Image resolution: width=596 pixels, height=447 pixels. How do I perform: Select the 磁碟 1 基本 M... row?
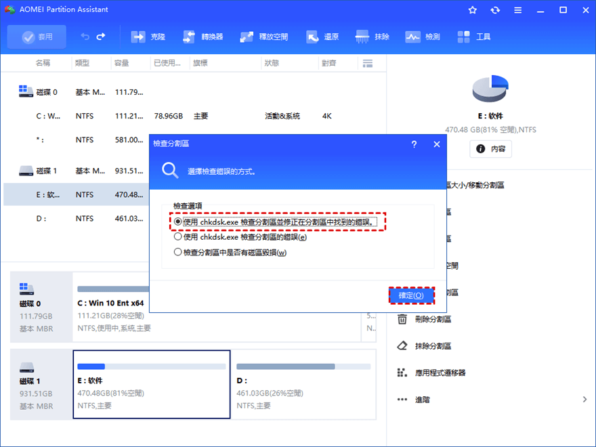[x=76, y=171]
